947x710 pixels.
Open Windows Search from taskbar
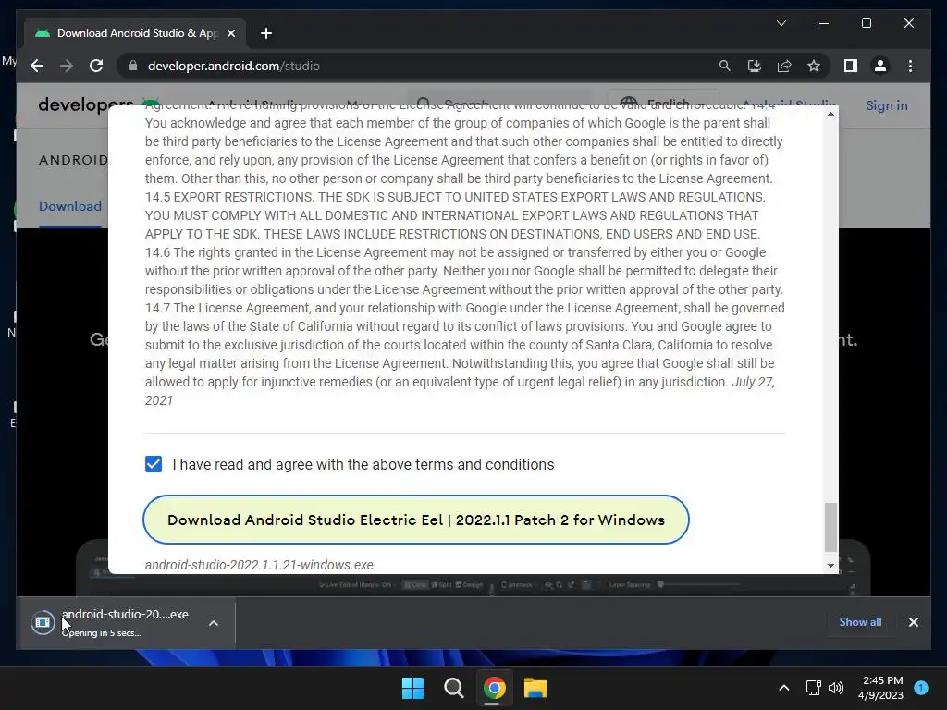453,688
